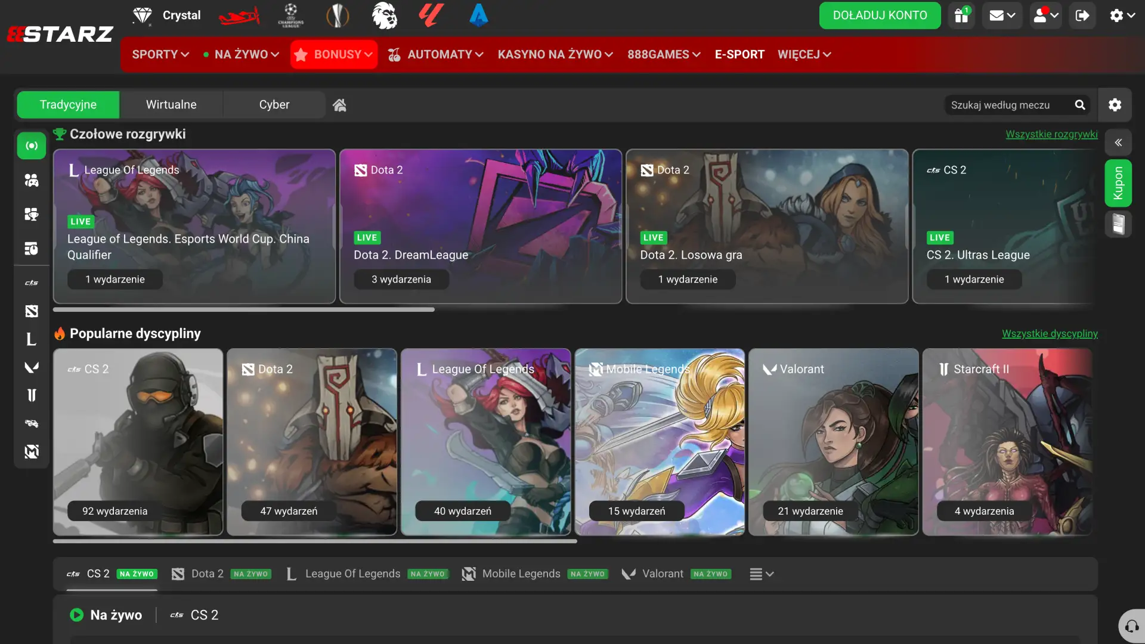Select the Dota 2 NA ŻYWO filter tab
Image resolution: width=1145 pixels, height=644 pixels.
pos(221,574)
